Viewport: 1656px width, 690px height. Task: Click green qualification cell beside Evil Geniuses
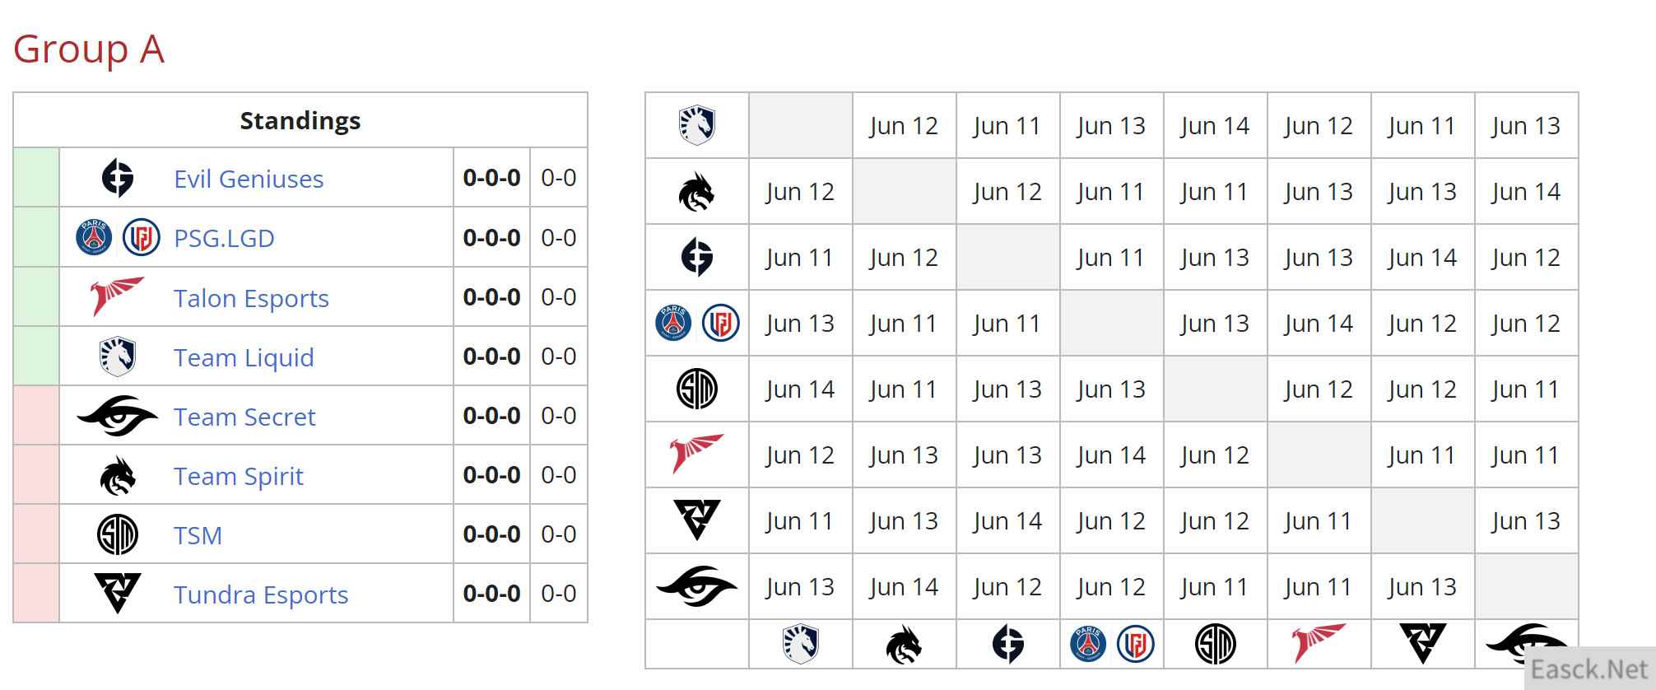pyautogui.click(x=36, y=178)
